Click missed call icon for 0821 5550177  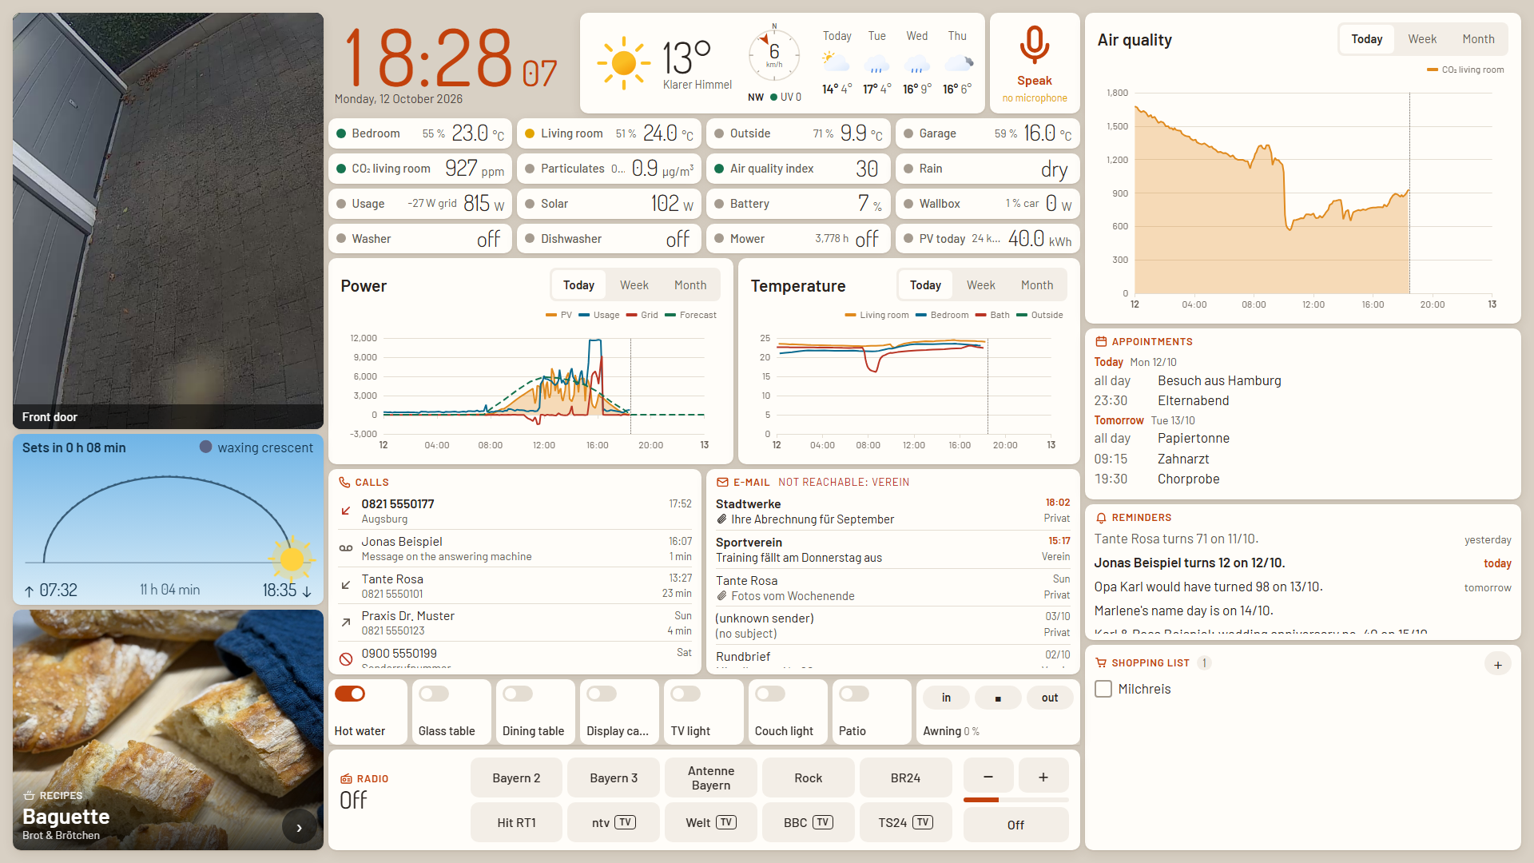click(x=346, y=511)
